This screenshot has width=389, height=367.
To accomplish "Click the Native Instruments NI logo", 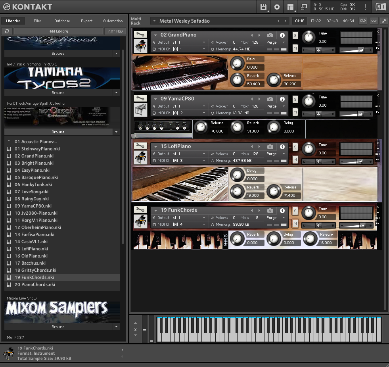I will (381, 7).
